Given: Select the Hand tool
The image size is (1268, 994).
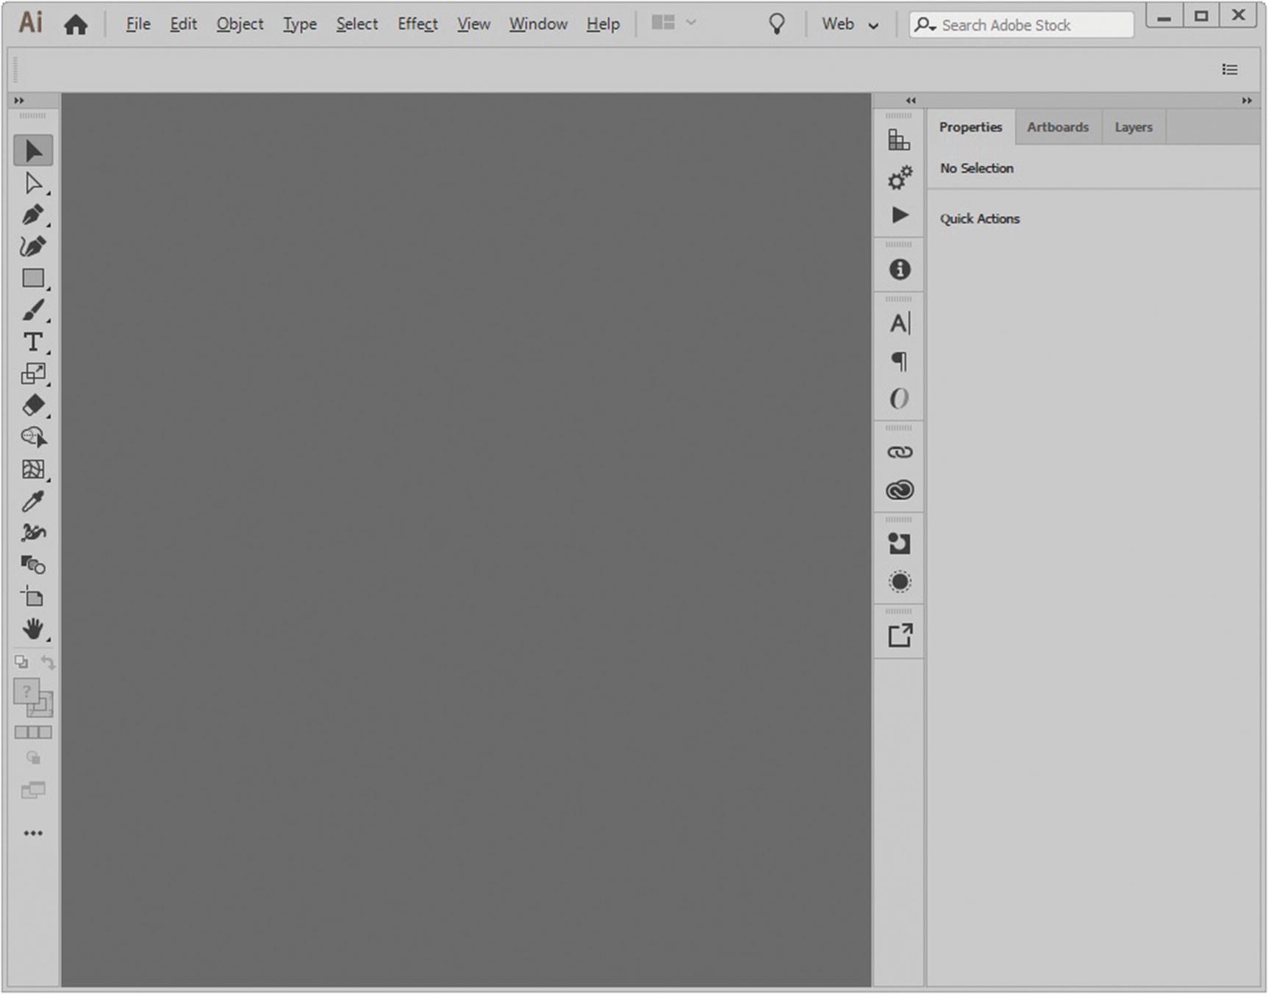Looking at the screenshot, I should [32, 629].
